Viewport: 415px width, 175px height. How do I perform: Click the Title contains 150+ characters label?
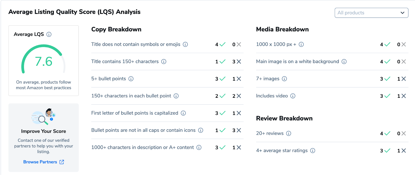125,61
